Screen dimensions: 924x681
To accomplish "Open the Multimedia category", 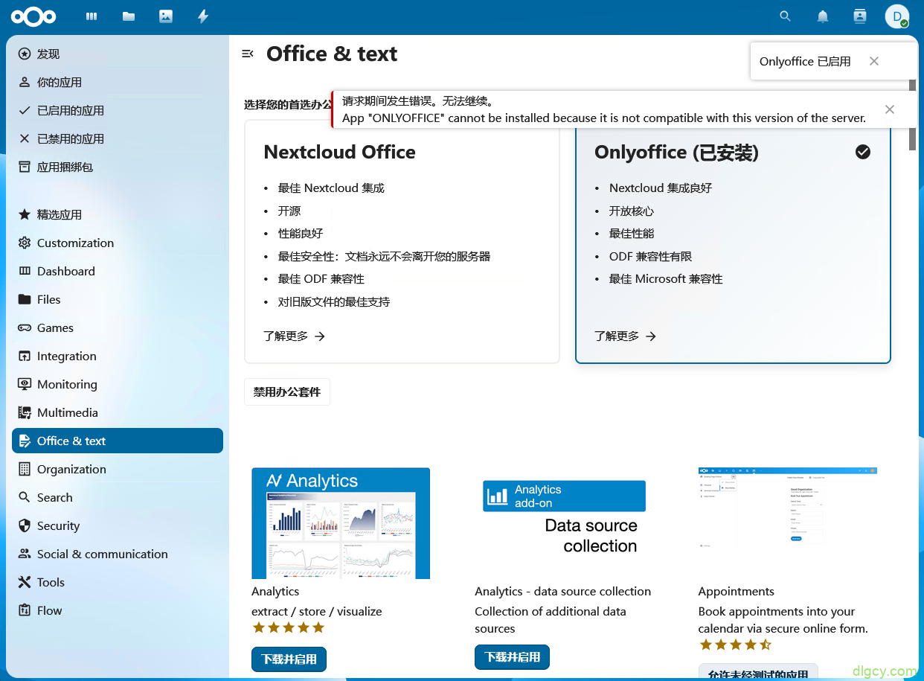I will pos(118,412).
